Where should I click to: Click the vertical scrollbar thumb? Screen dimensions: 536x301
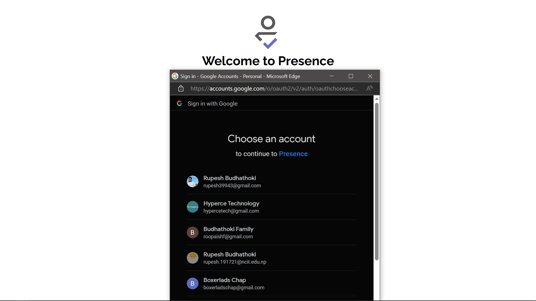pyautogui.click(x=377, y=181)
